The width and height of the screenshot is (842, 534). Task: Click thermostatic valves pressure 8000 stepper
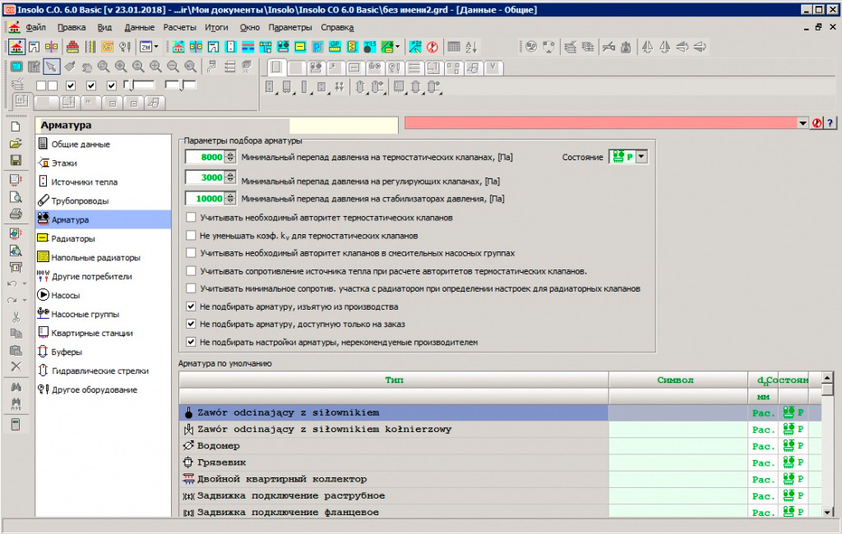coord(230,157)
